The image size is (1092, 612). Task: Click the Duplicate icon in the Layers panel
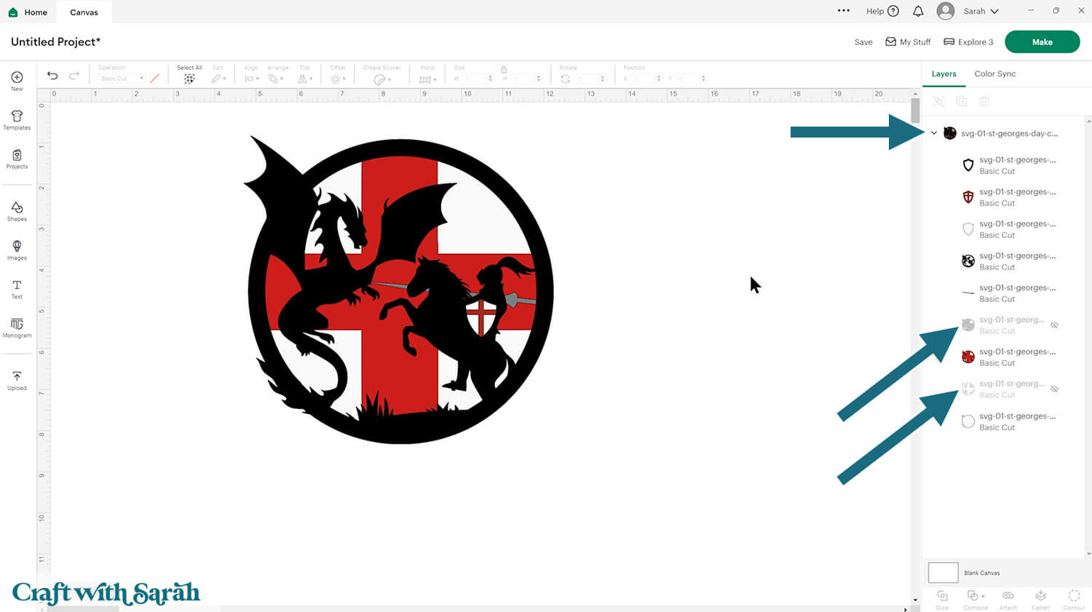(x=961, y=101)
